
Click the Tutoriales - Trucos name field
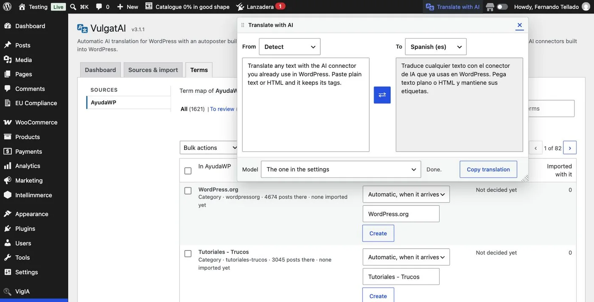point(401,277)
